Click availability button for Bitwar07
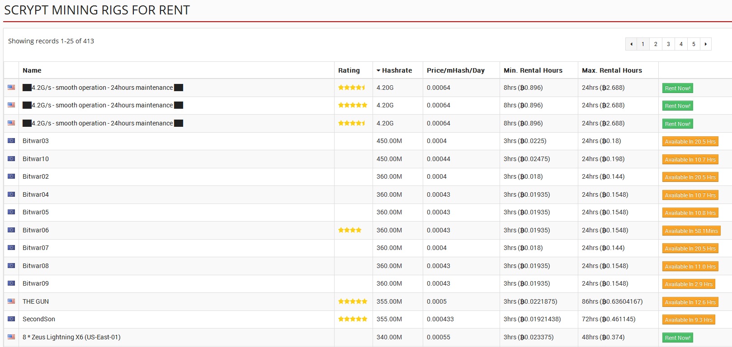This screenshot has height=347, width=732. click(690, 249)
